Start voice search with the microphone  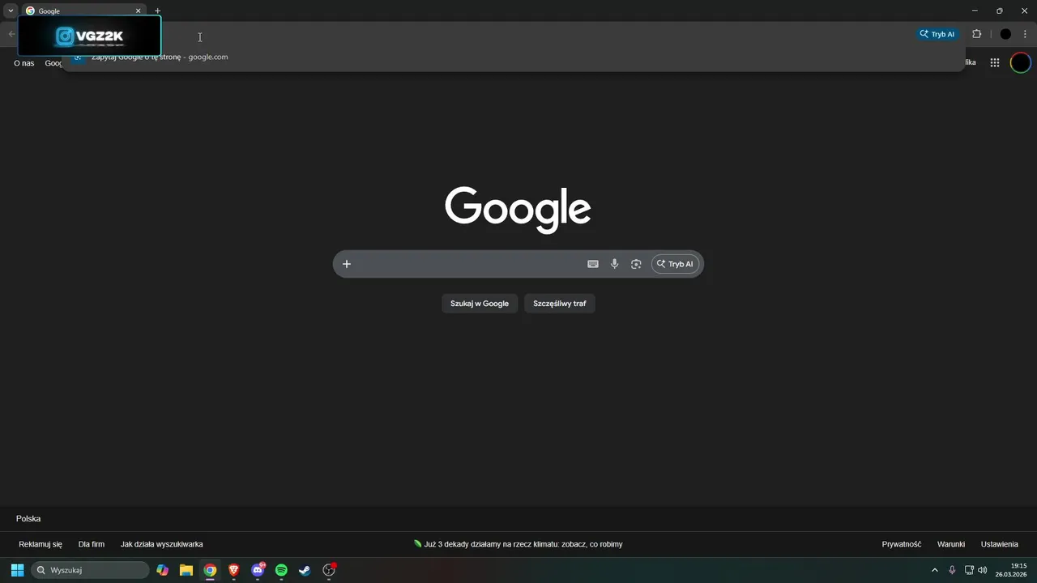click(x=614, y=264)
